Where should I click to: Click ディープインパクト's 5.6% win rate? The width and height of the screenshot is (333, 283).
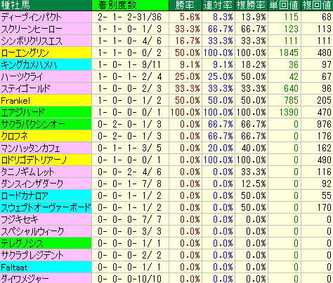(x=190, y=17)
